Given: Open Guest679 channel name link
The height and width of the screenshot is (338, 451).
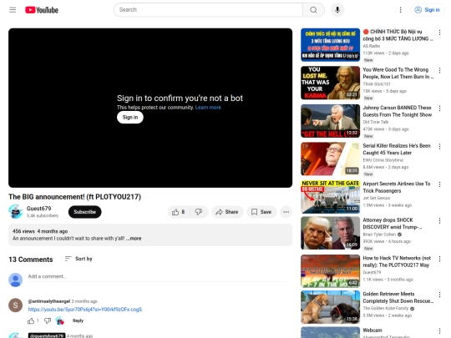Looking at the screenshot, I should (38, 209).
